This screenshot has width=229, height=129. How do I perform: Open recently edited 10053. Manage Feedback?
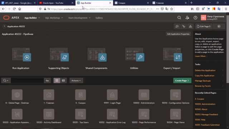tap(206, 114)
